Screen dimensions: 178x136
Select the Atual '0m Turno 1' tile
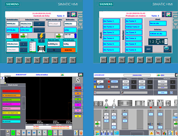coord(111,21)
